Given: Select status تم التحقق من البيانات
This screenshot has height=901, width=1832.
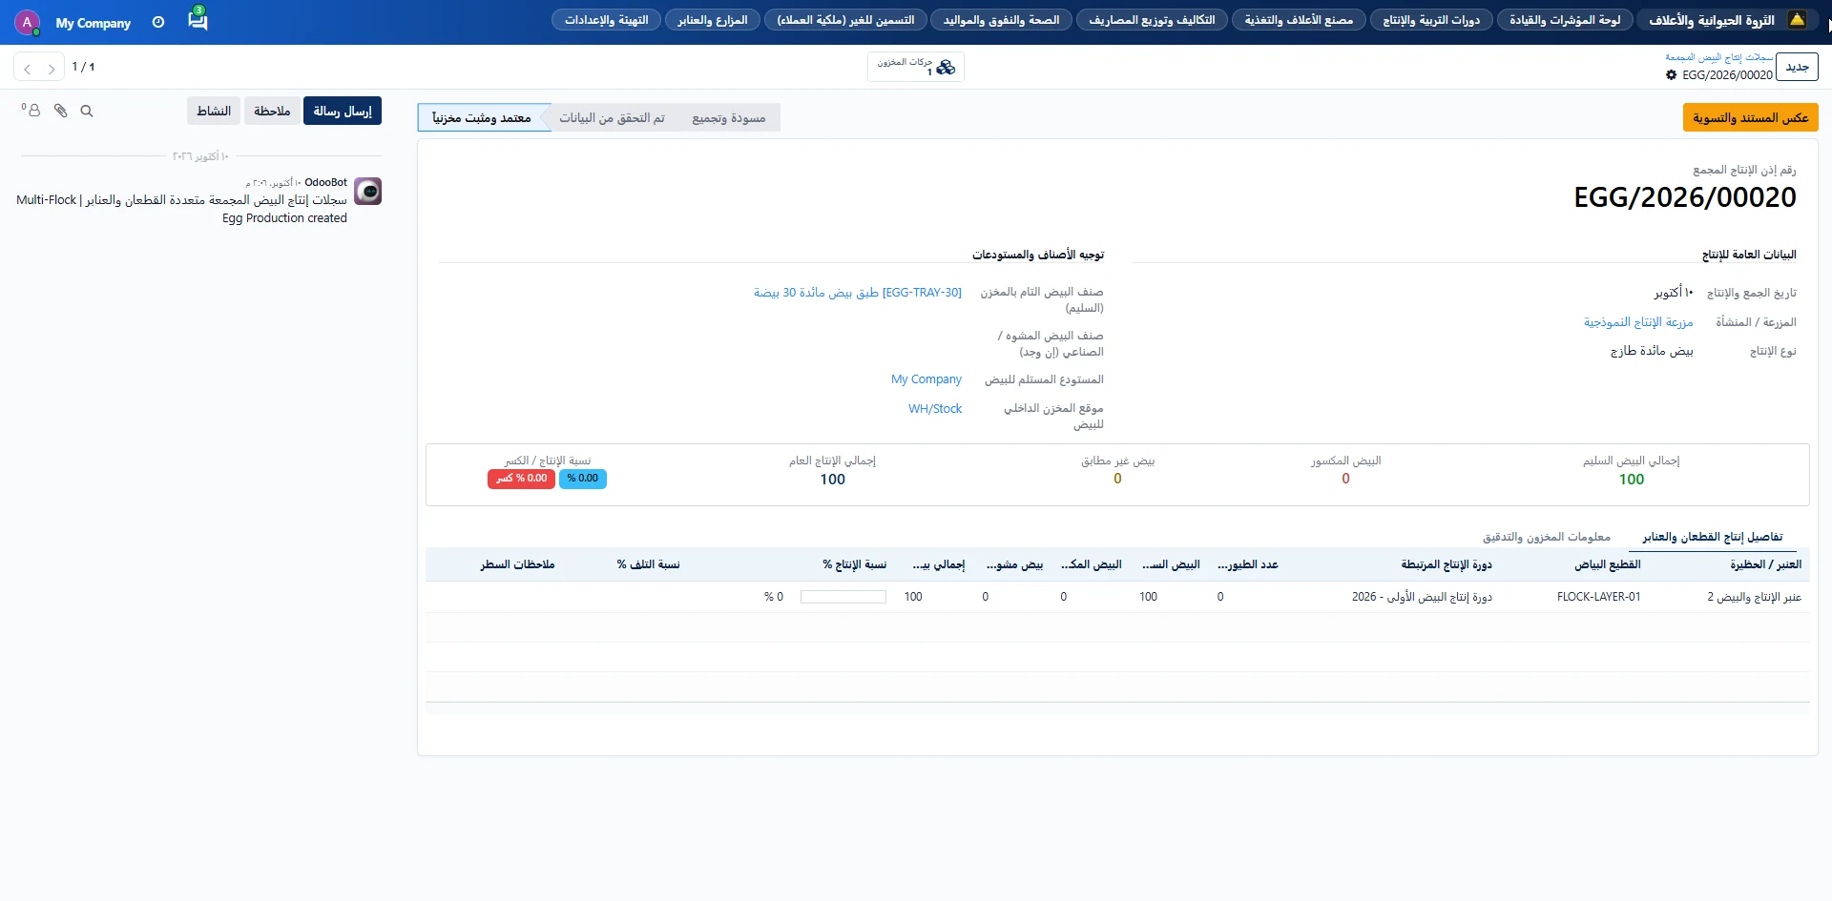Looking at the screenshot, I should (612, 117).
